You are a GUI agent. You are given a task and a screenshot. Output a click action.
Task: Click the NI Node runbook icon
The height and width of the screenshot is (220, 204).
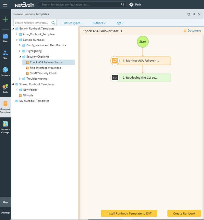[20, 95]
